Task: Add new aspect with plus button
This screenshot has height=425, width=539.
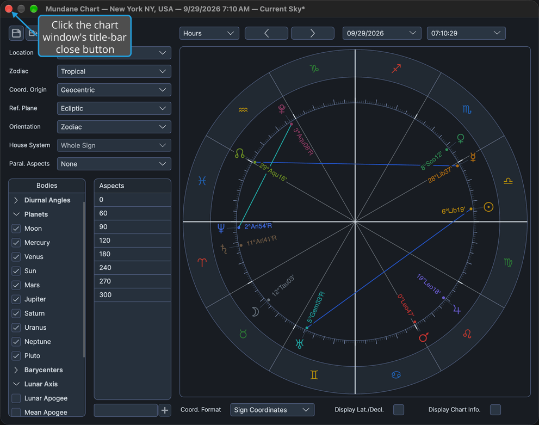Action: click(x=165, y=410)
